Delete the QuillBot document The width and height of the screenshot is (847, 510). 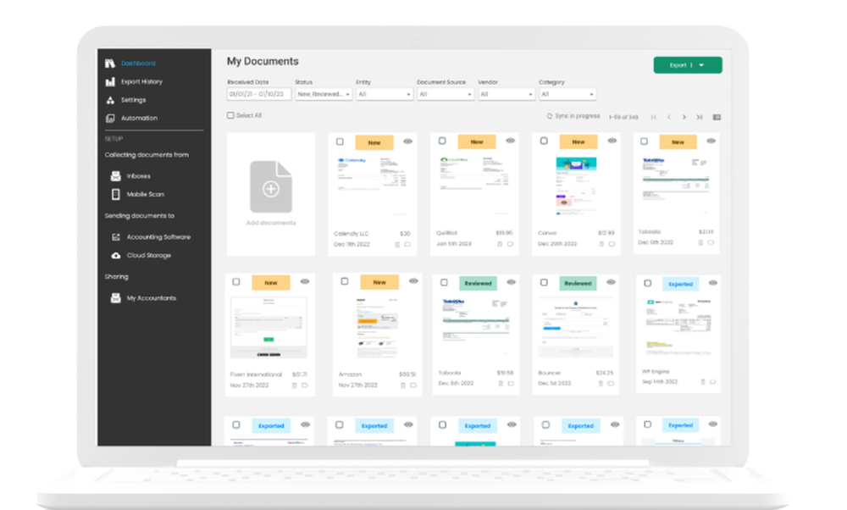point(500,244)
